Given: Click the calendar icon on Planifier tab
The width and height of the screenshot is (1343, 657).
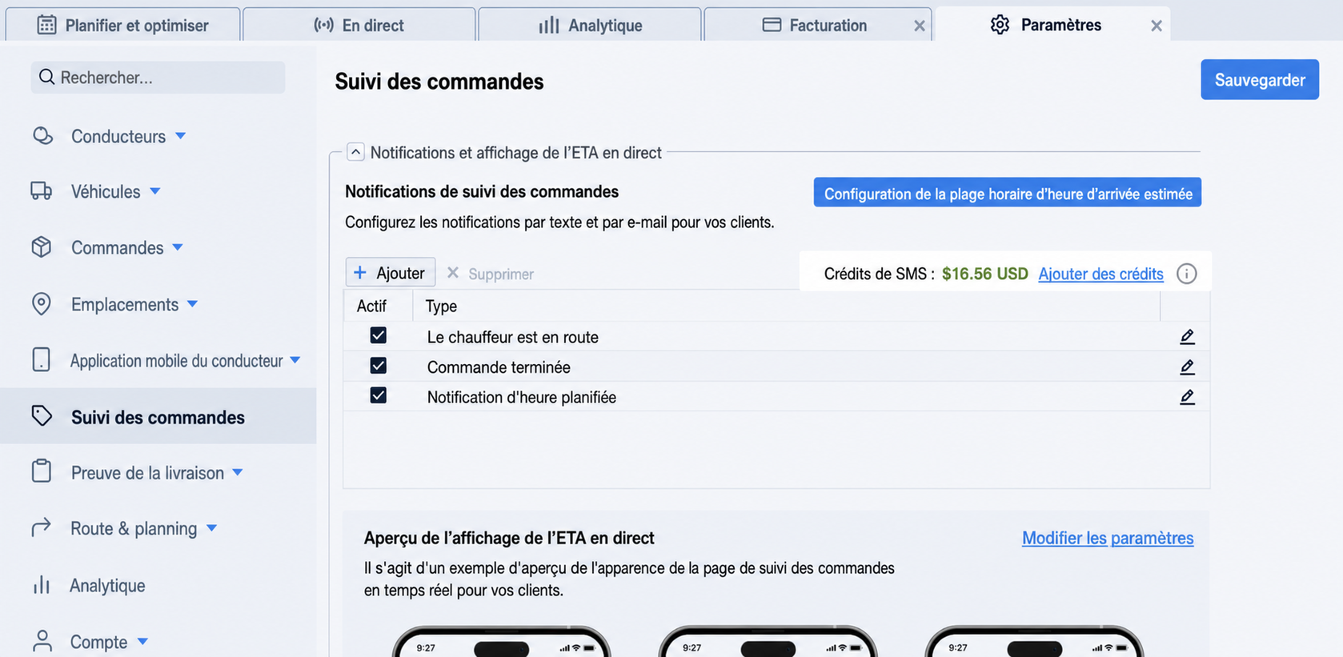Looking at the screenshot, I should point(46,25).
